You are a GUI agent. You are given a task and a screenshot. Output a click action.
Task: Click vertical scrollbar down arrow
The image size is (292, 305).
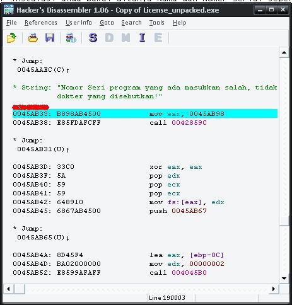tap(284, 279)
